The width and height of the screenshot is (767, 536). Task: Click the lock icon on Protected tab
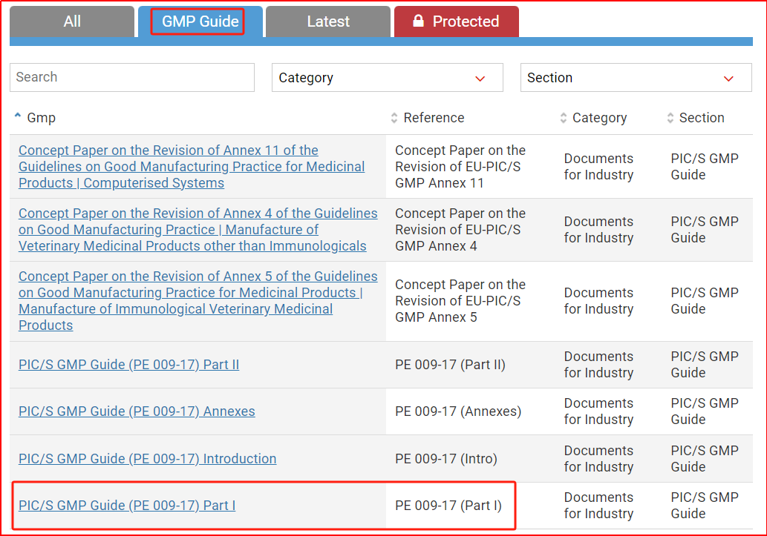pos(418,21)
